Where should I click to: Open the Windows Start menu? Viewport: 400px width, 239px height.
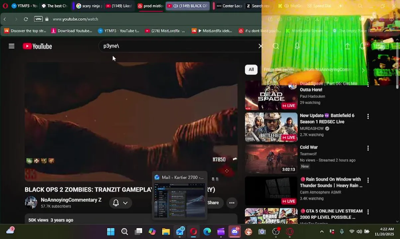(x=111, y=231)
